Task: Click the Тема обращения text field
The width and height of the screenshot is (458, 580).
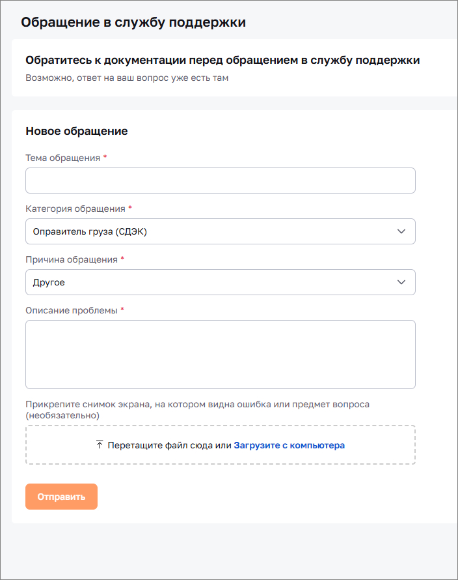Action: [x=220, y=181]
